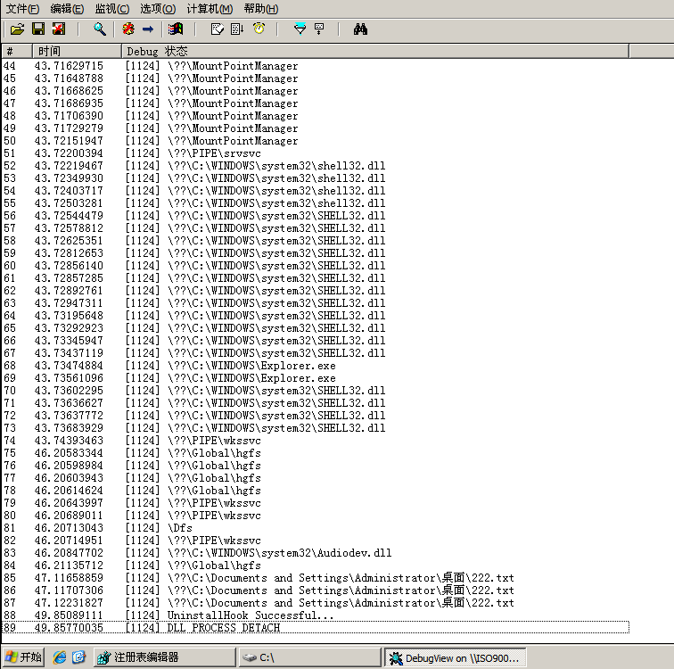674x669 pixels.
Task: Toggle the Autoscroll toolbar icon
Action: [237, 29]
